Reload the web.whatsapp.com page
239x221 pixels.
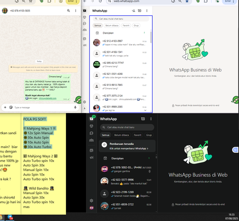100,1
